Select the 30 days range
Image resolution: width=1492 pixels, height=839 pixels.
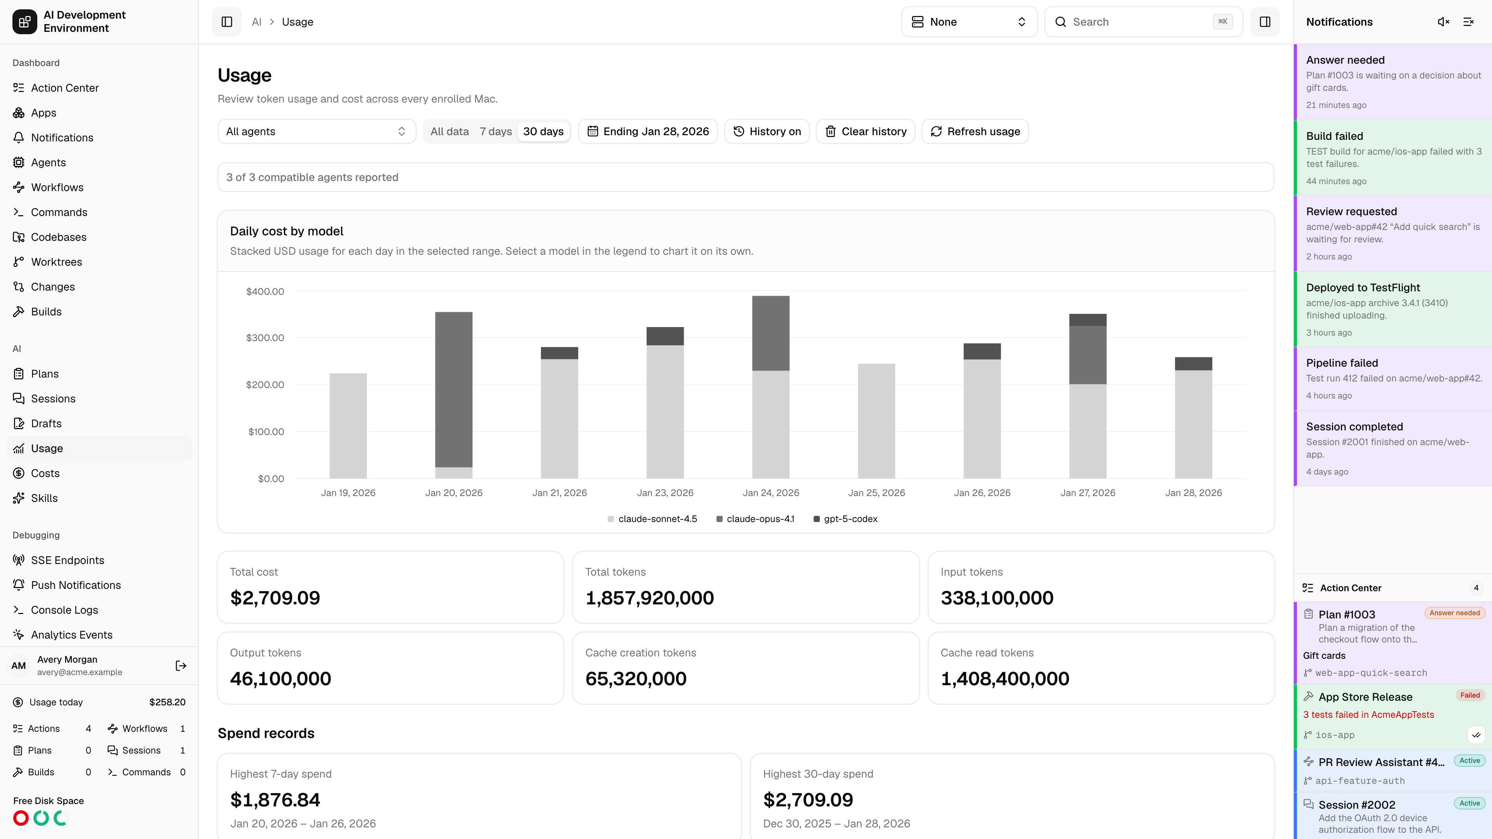click(543, 131)
